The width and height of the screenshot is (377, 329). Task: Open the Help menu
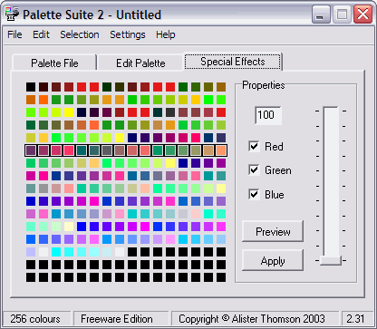(x=166, y=34)
